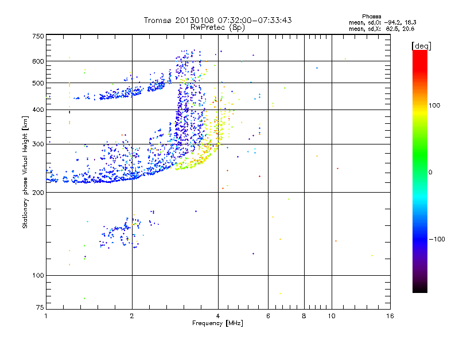
Task: Click the colorbar "-100" degree label
Action: pyautogui.click(x=437, y=239)
